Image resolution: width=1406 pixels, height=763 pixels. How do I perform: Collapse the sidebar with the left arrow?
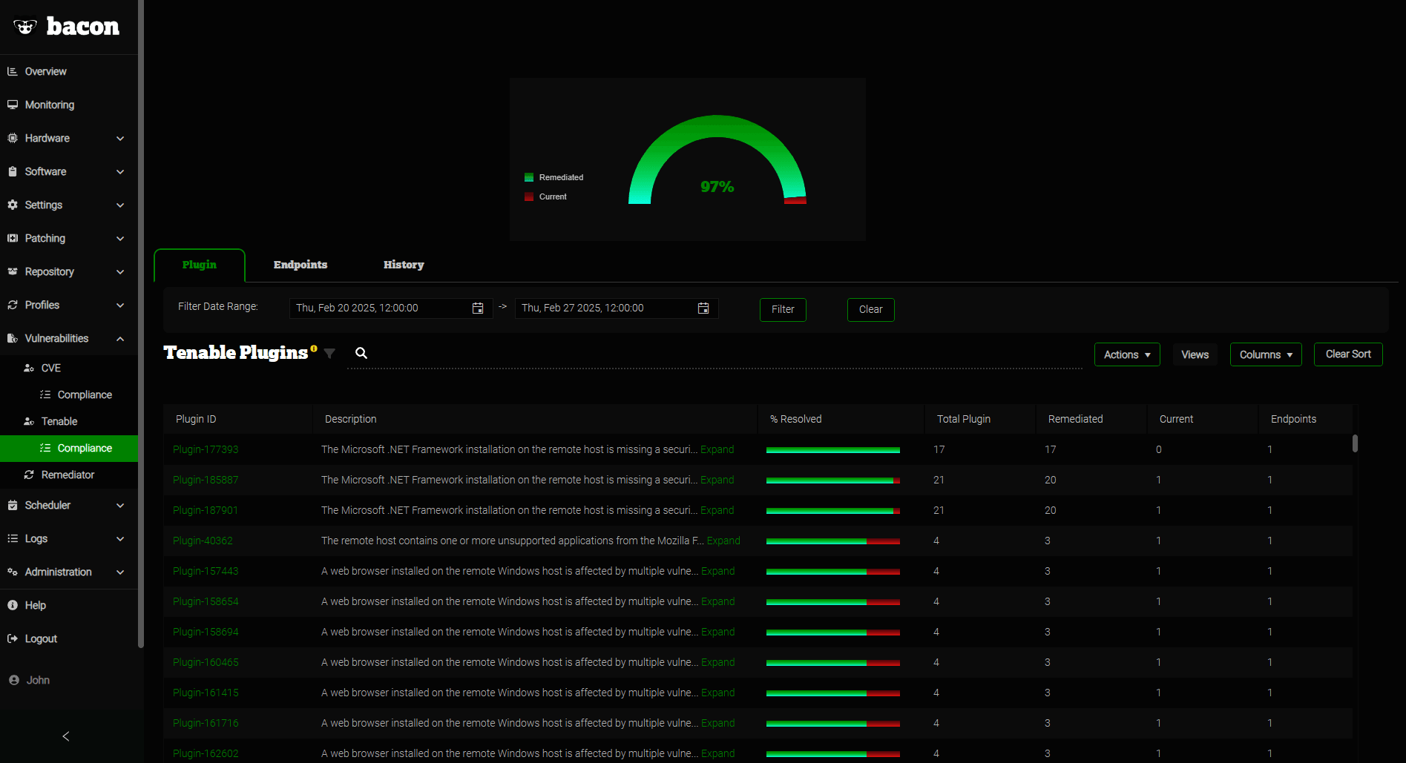[x=66, y=736]
